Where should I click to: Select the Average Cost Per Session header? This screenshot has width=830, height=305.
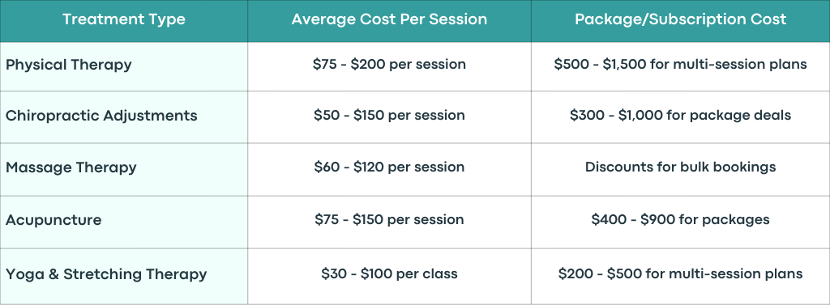pyautogui.click(x=389, y=19)
